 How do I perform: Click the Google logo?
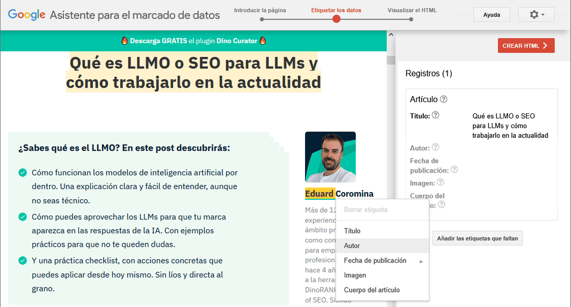click(27, 15)
